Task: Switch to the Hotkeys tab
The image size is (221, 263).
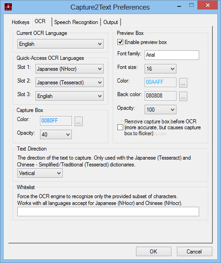Action: pyautogui.click(x=20, y=22)
